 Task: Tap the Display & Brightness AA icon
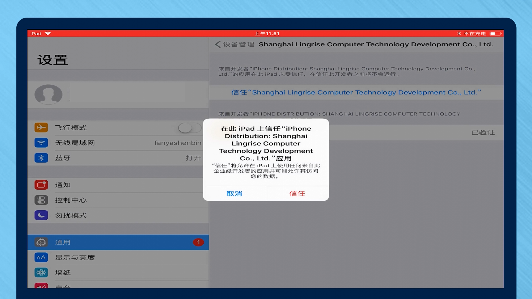click(41, 257)
